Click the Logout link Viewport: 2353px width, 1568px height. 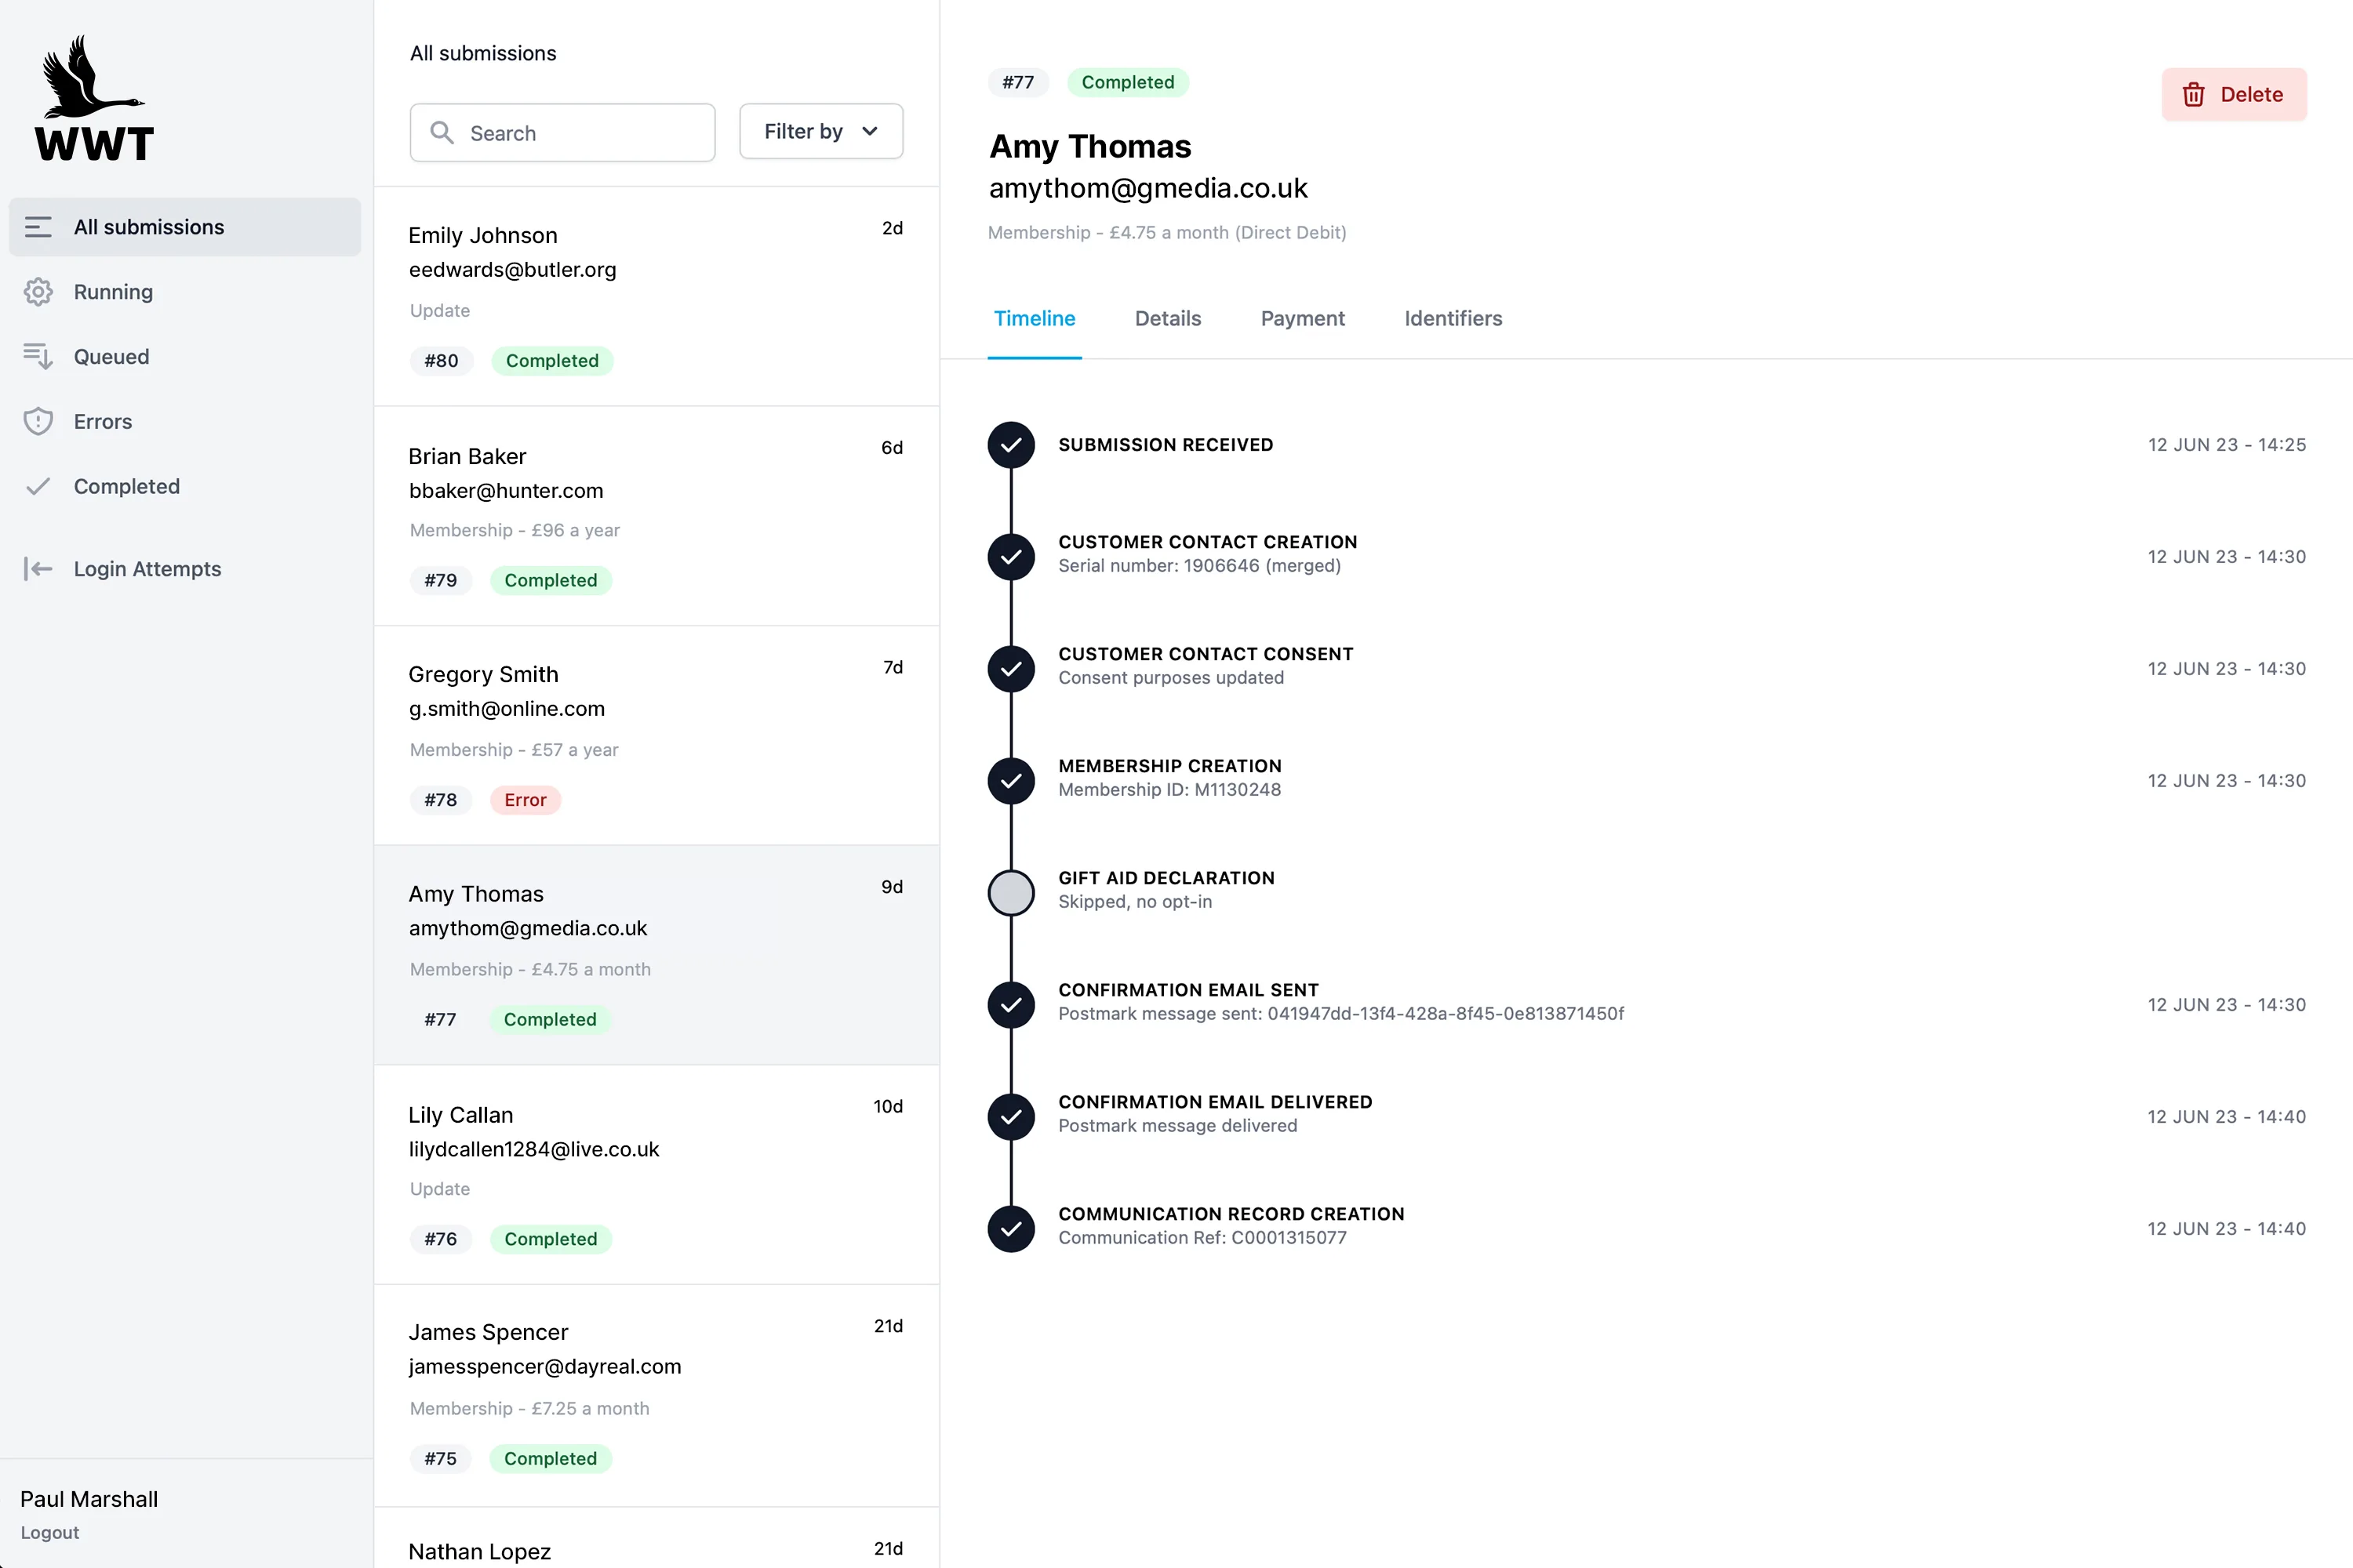pos(50,1532)
